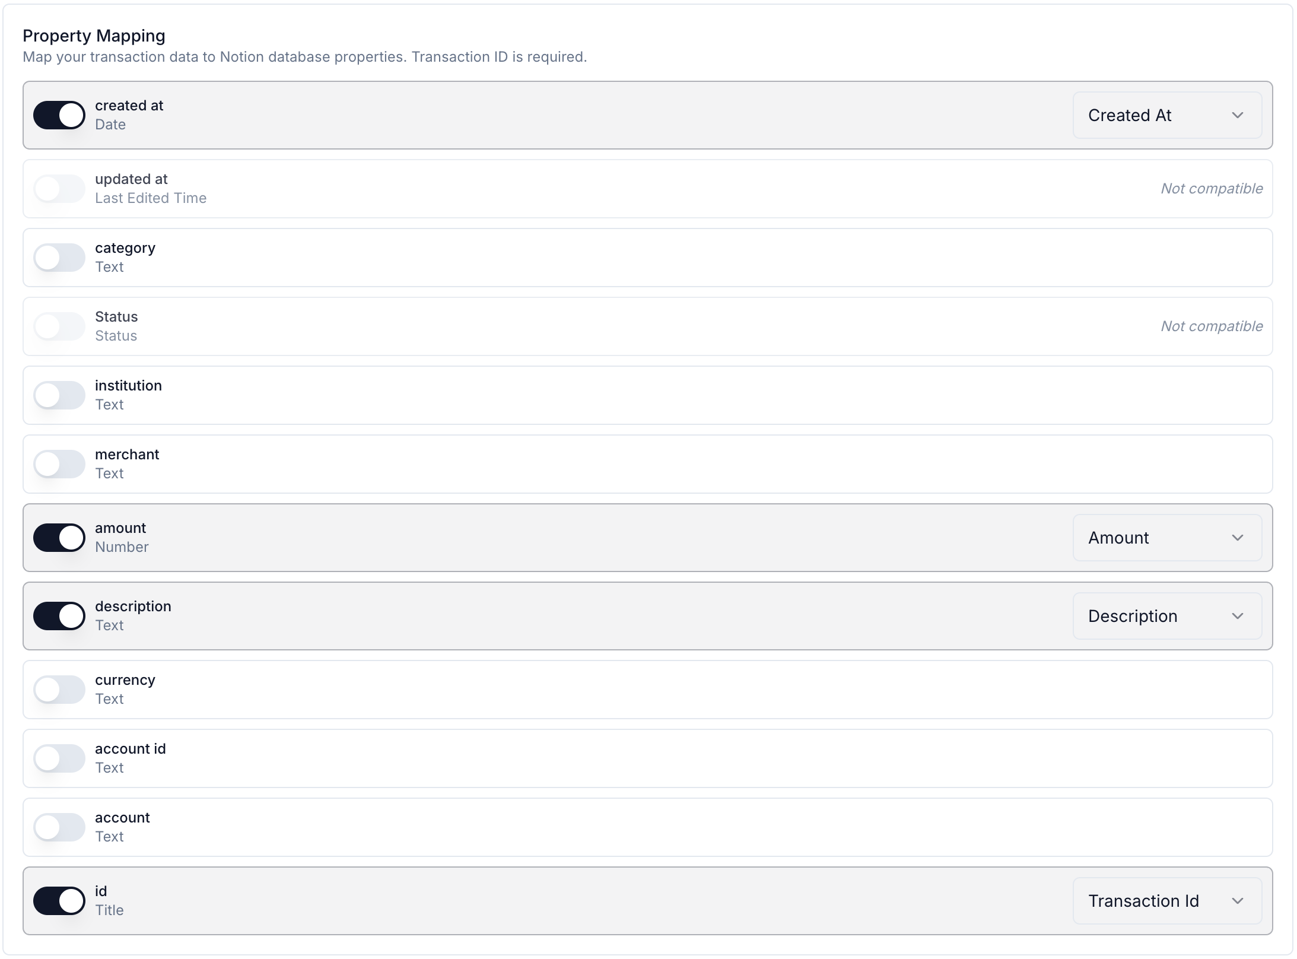This screenshot has height=959, width=1297.
Task: Enable the category property toggle
Action: pyautogui.click(x=59, y=258)
